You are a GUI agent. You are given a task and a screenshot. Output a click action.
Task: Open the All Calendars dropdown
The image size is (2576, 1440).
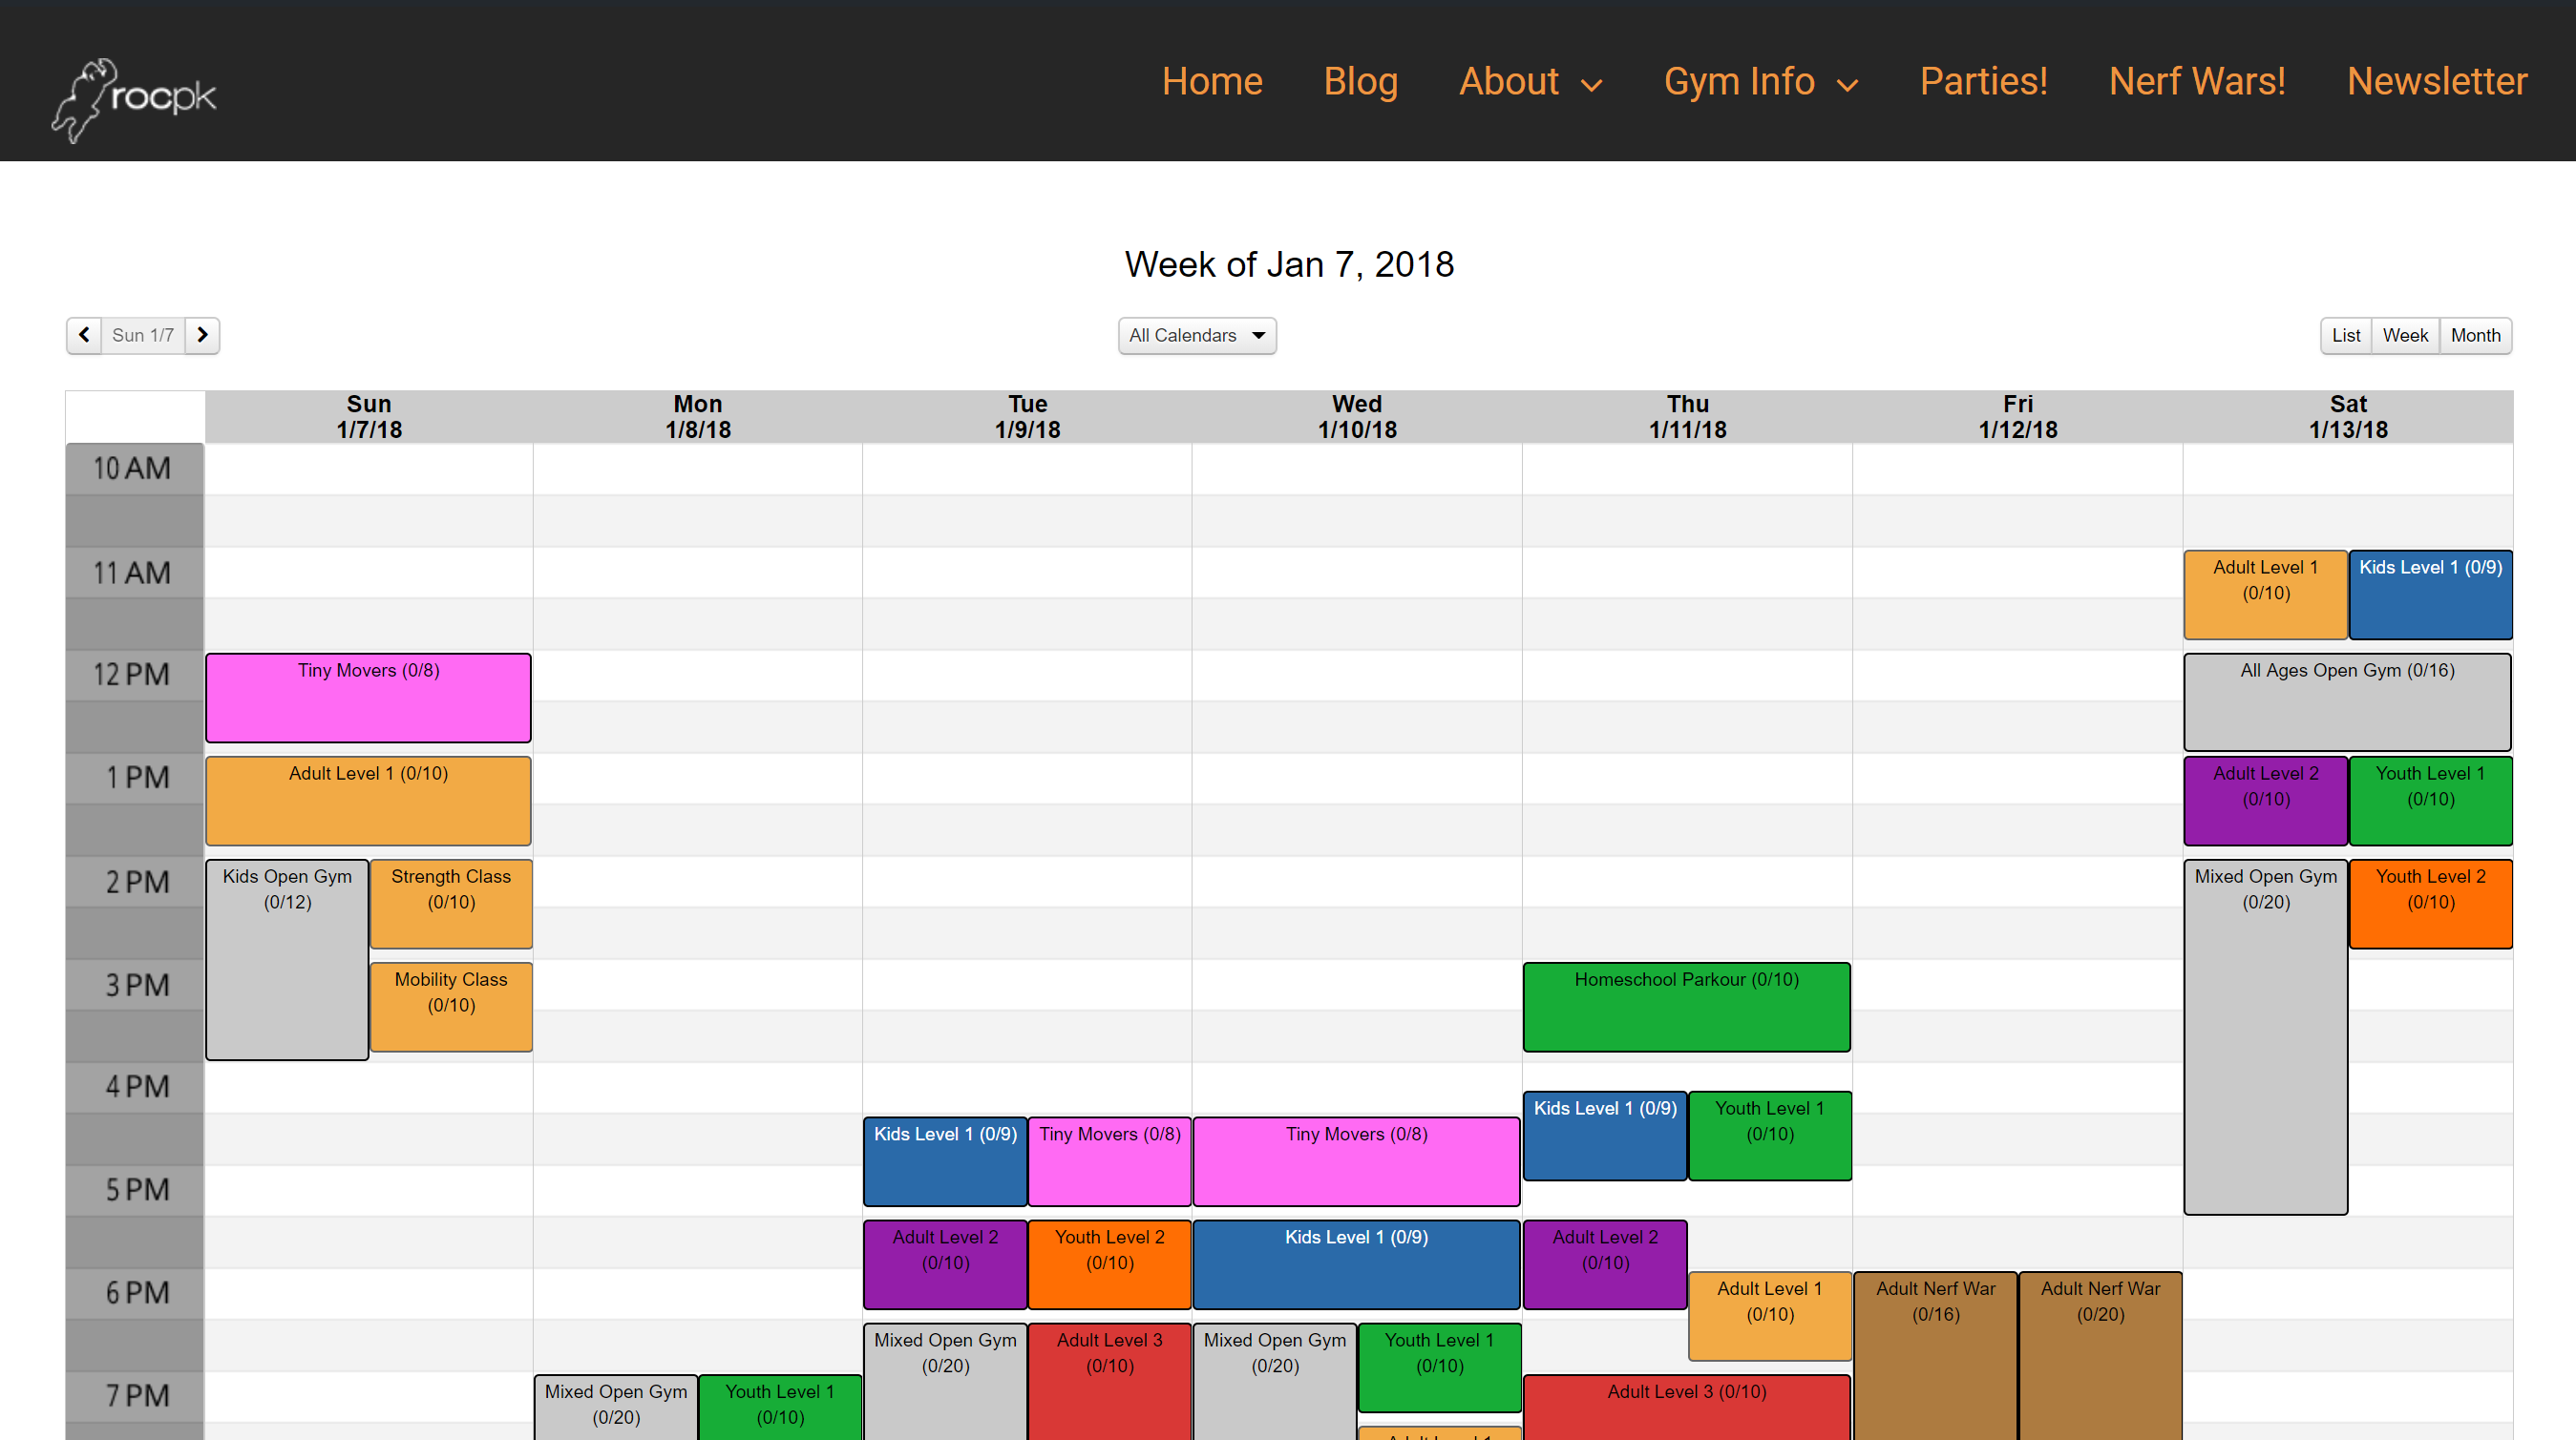[1196, 335]
